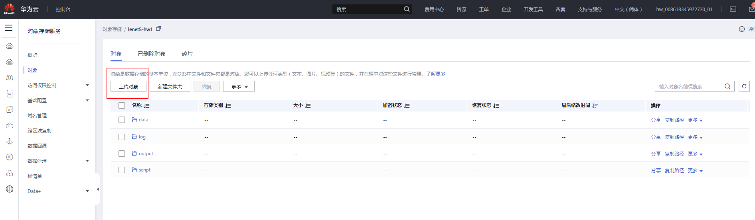
Task: Sort by encryption status icon
Action: pos(407,106)
